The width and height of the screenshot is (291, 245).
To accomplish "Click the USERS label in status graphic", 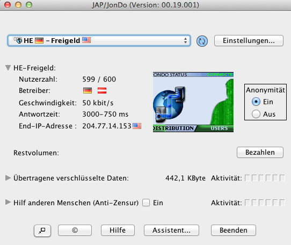I will (219, 128).
